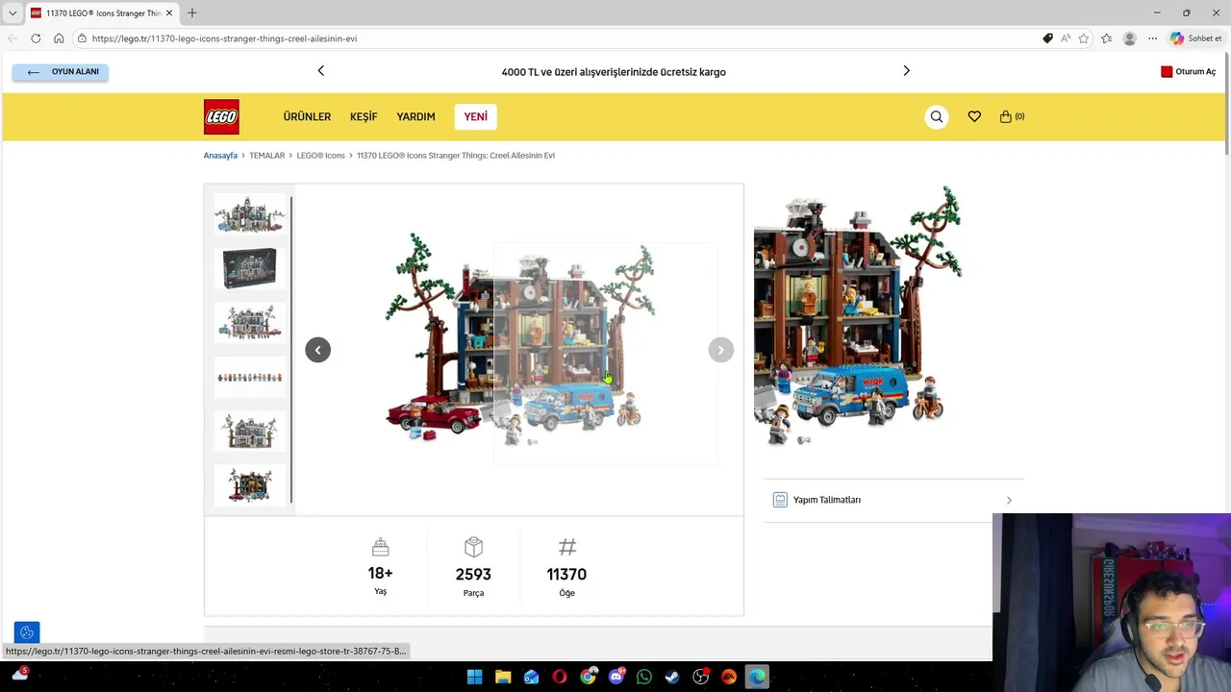
Task: Go to next product image
Action: [x=720, y=350]
